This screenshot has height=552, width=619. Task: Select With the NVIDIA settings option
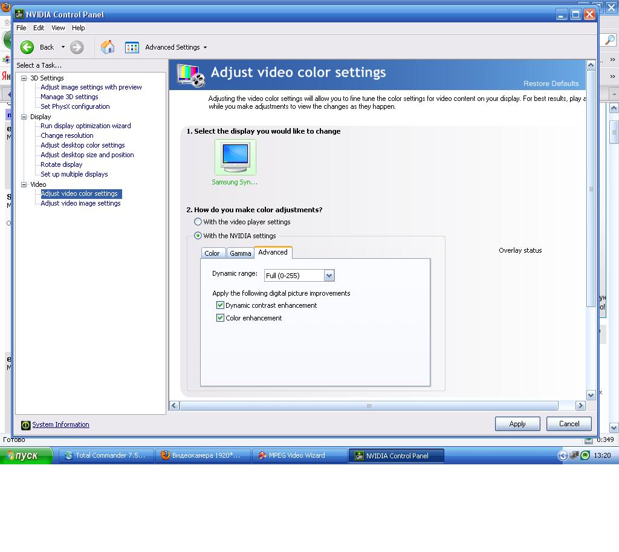(x=198, y=236)
